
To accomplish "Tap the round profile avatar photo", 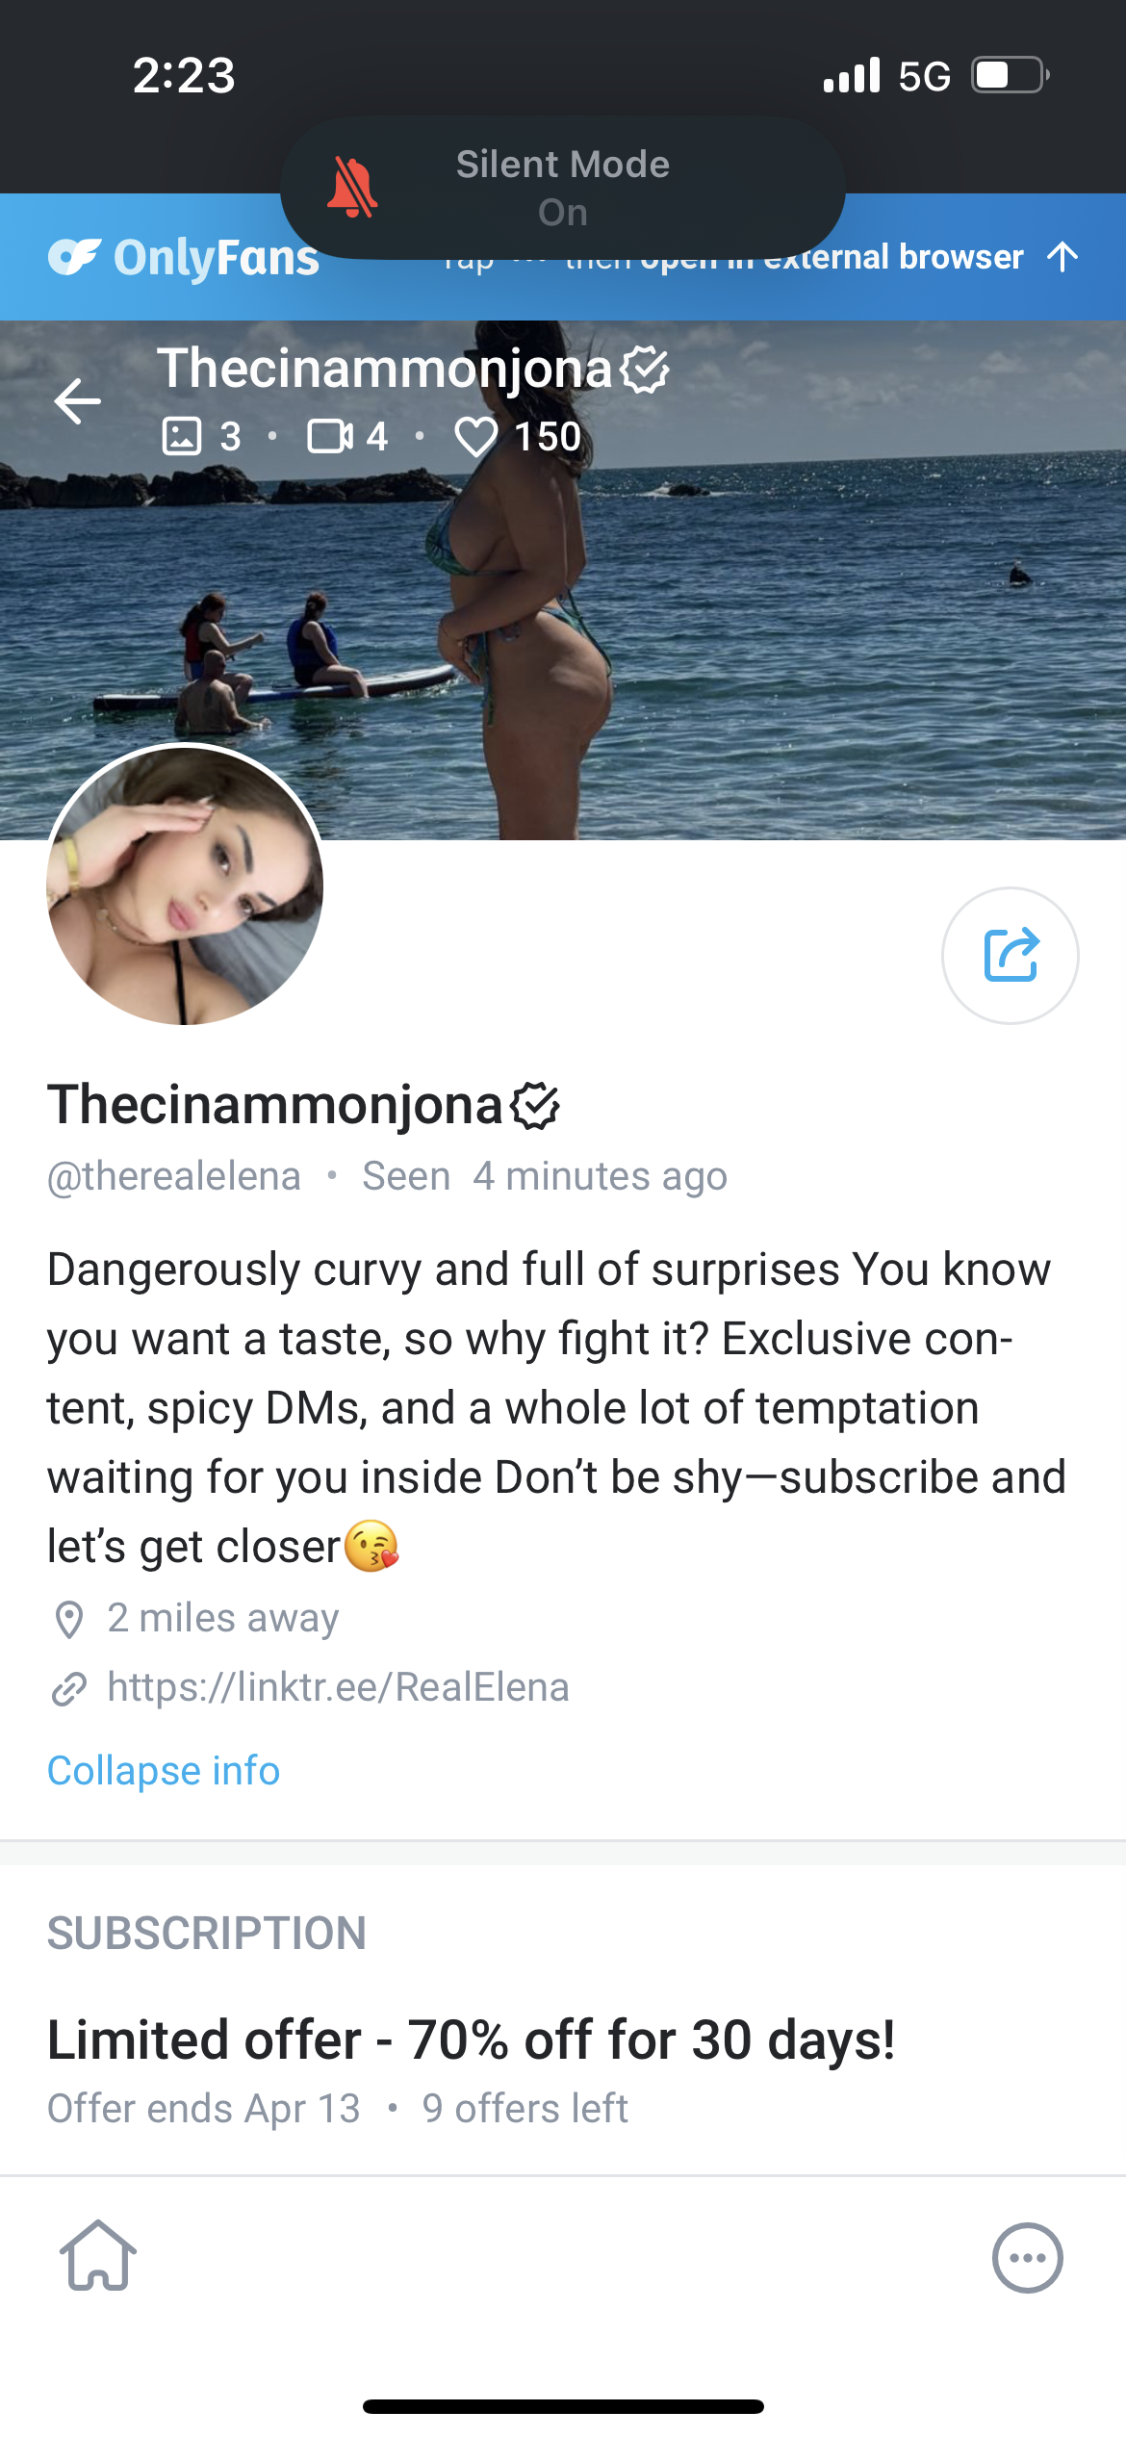I will 185,885.
